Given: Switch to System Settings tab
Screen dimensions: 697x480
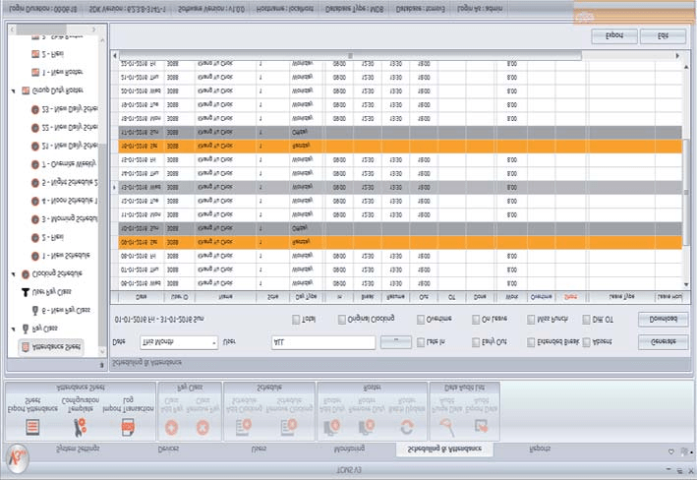Looking at the screenshot, I should click(x=78, y=449).
